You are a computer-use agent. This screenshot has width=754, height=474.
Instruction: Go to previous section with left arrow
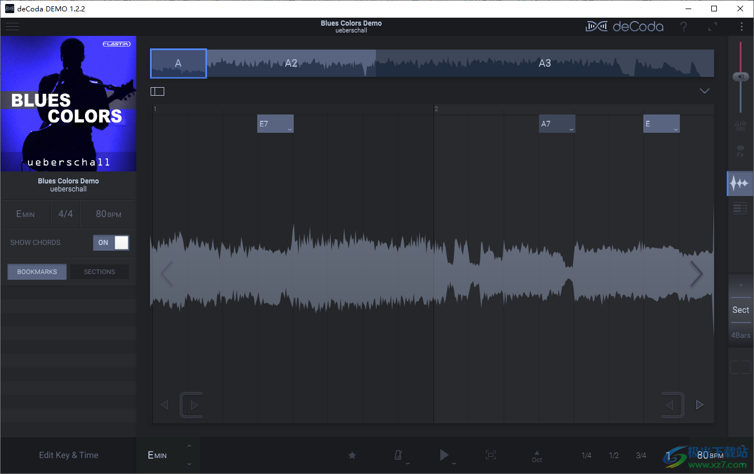166,274
